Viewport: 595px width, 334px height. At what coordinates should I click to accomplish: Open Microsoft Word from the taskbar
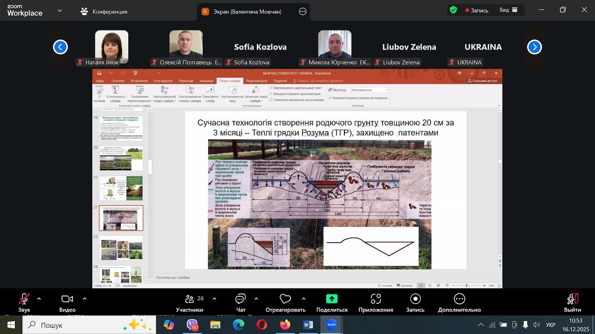308,325
